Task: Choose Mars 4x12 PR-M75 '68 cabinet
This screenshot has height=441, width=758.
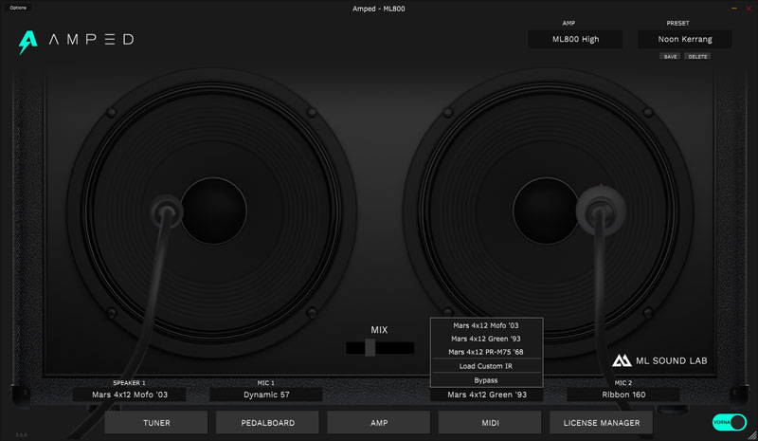Action: pyautogui.click(x=486, y=352)
